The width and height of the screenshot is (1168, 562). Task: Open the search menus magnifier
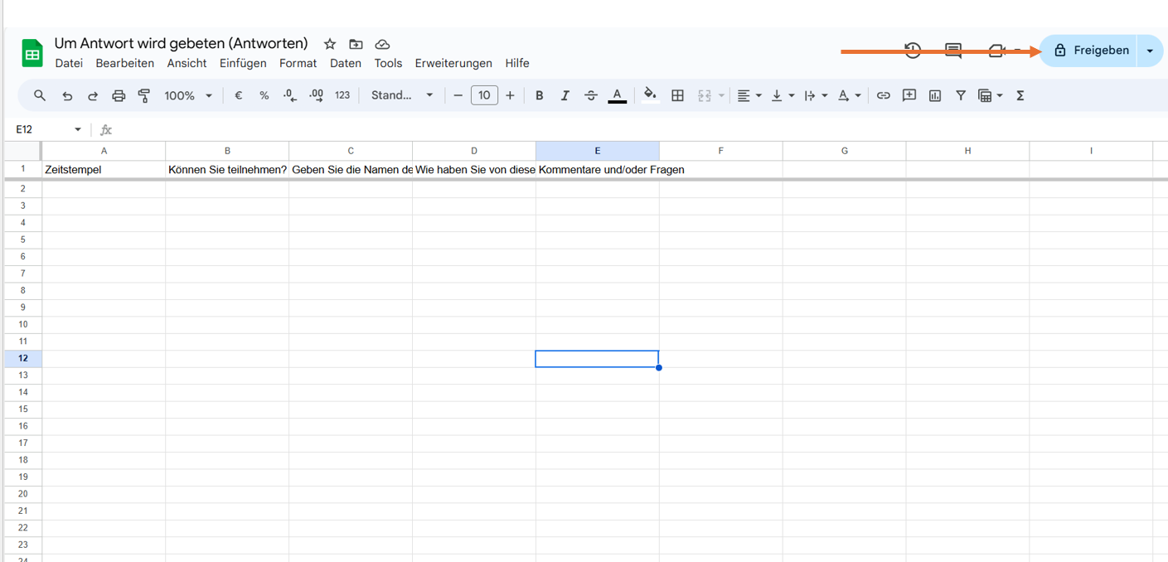click(x=40, y=95)
